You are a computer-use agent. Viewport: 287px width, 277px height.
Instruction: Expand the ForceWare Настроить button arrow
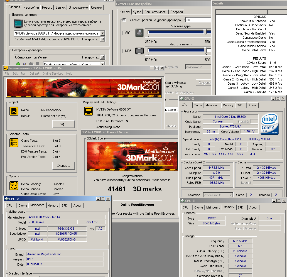[102, 57]
